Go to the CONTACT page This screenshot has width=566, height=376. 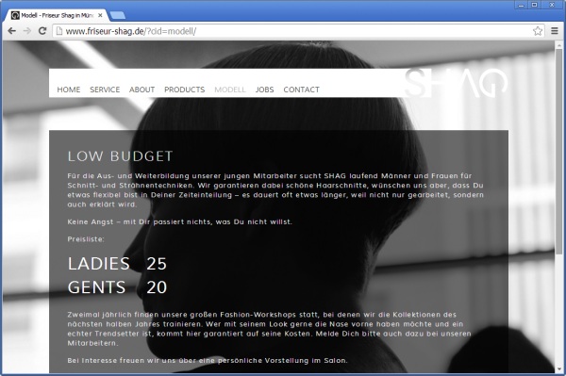(x=302, y=90)
